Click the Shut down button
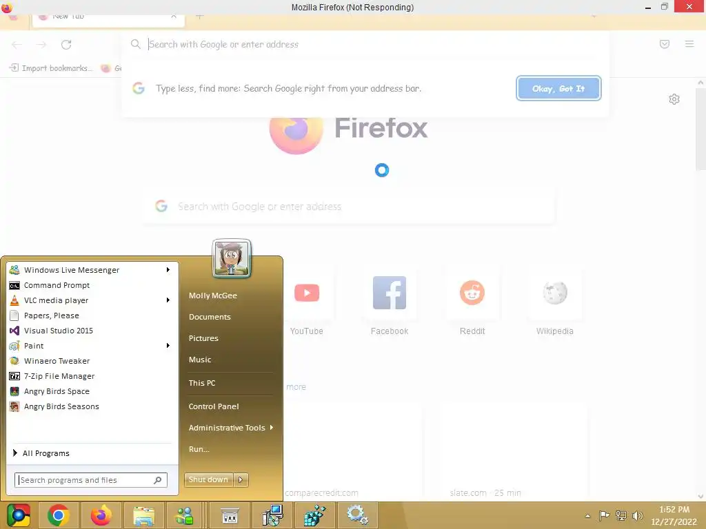This screenshot has width=706, height=529. (x=208, y=480)
